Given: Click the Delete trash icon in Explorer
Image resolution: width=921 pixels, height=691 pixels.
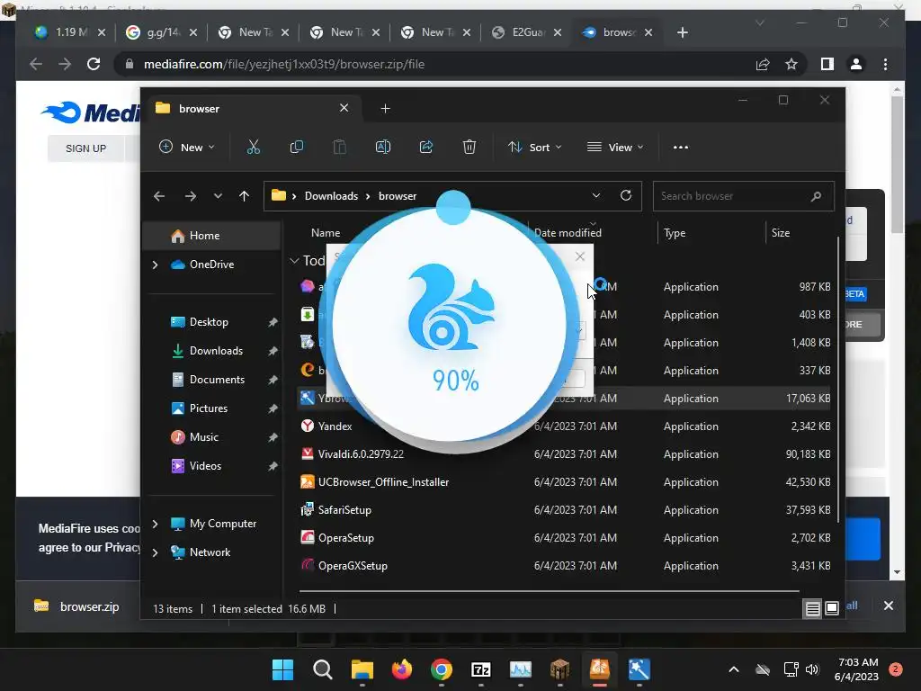Looking at the screenshot, I should click(x=469, y=147).
